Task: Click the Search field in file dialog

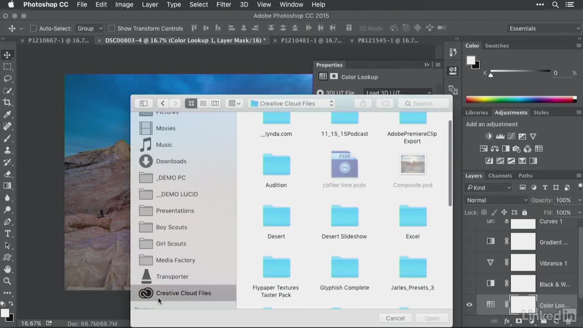Action: (x=424, y=103)
